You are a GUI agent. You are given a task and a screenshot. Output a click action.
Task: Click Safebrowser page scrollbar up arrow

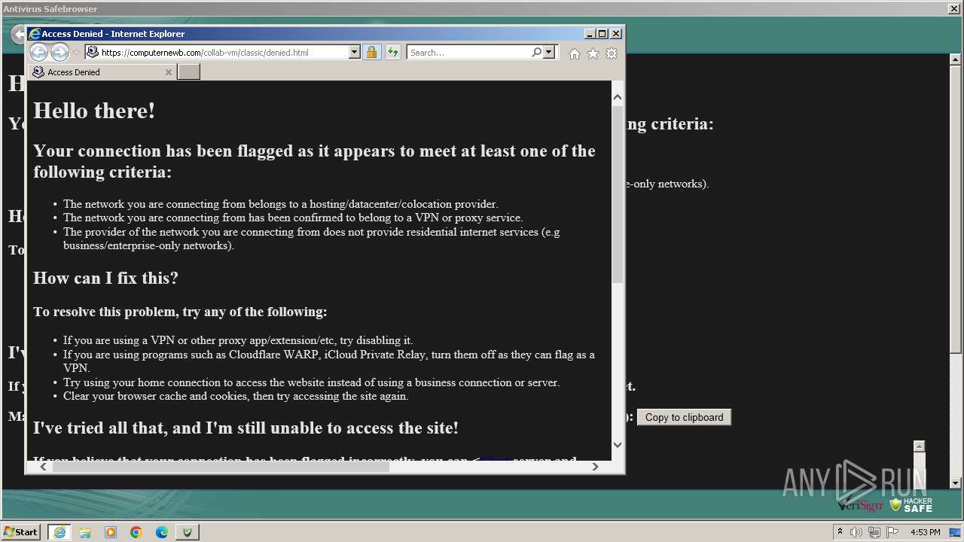[956, 59]
